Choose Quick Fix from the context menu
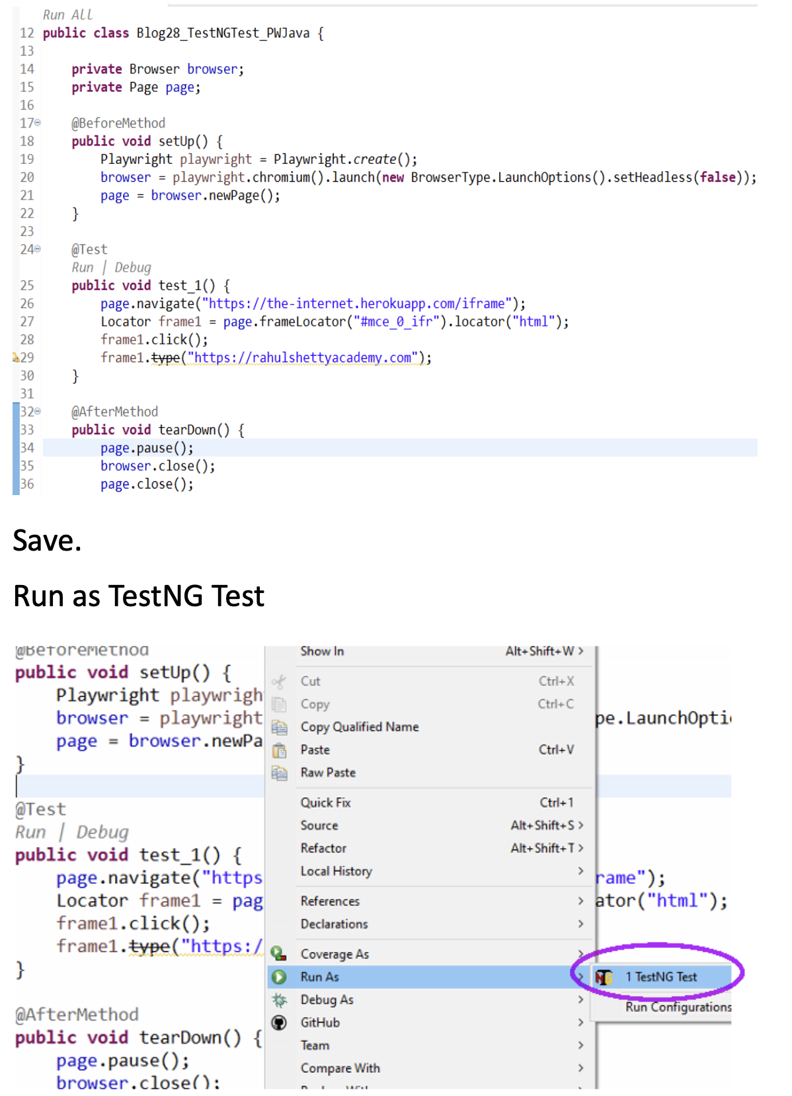Screen dimensions: 792x1096 click(x=325, y=802)
